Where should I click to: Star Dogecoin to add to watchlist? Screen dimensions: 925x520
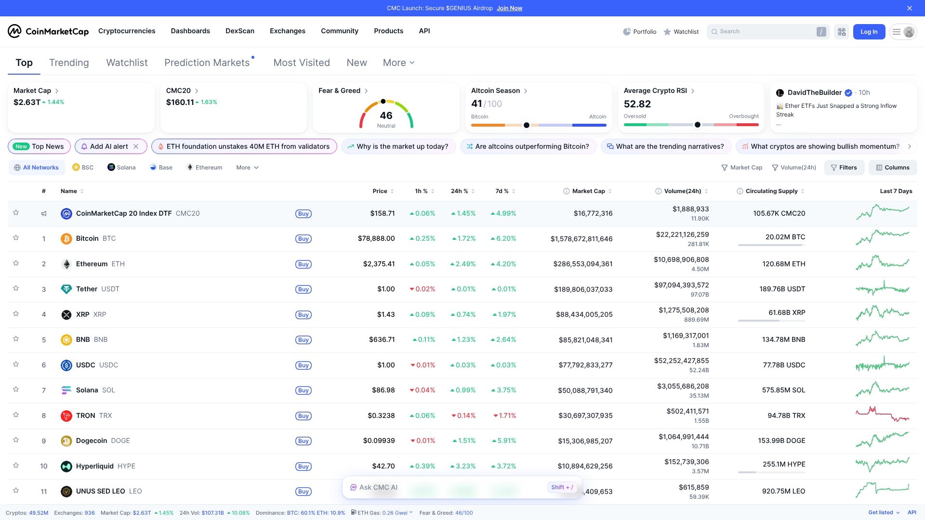(x=16, y=440)
